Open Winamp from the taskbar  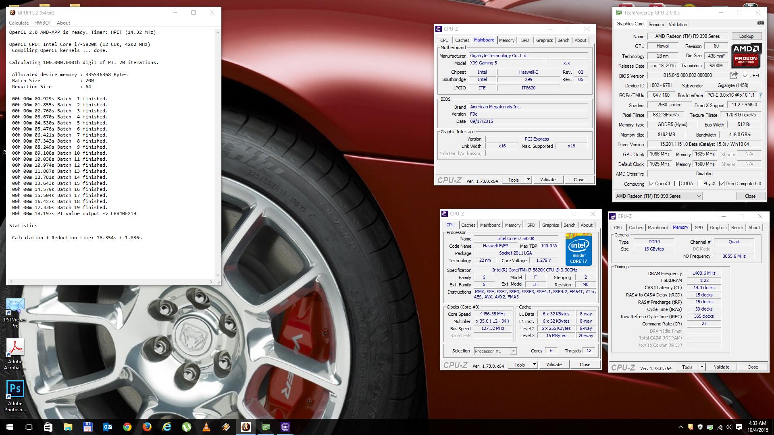click(x=226, y=427)
